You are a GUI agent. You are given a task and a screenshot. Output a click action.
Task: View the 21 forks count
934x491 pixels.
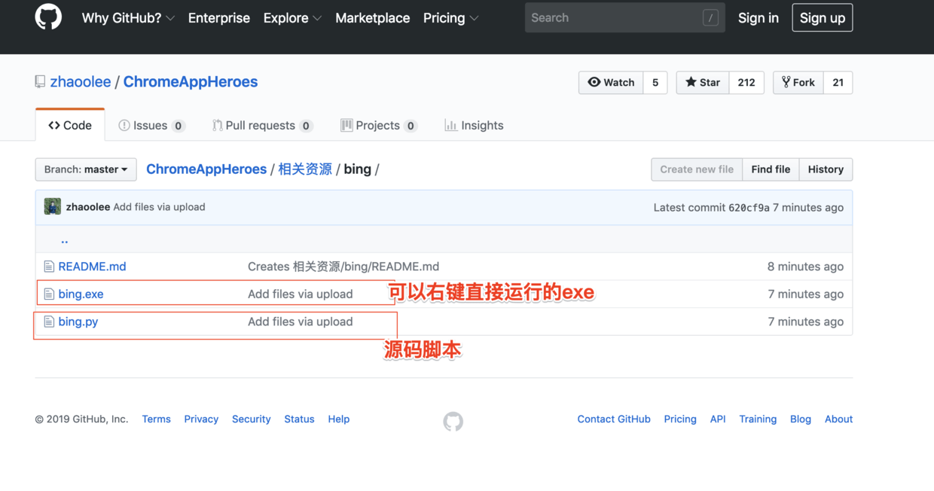(x=838, y=83)
